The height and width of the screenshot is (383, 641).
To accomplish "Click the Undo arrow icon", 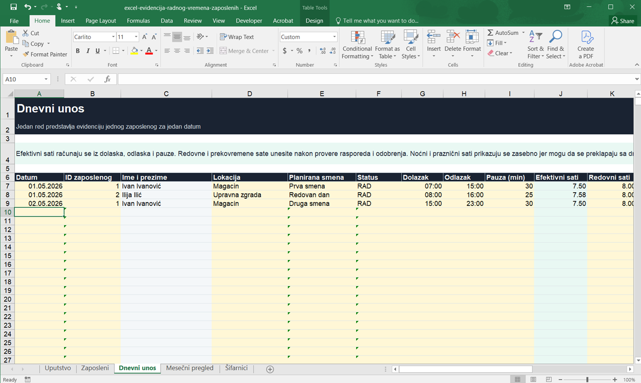I will pos(27,7).
